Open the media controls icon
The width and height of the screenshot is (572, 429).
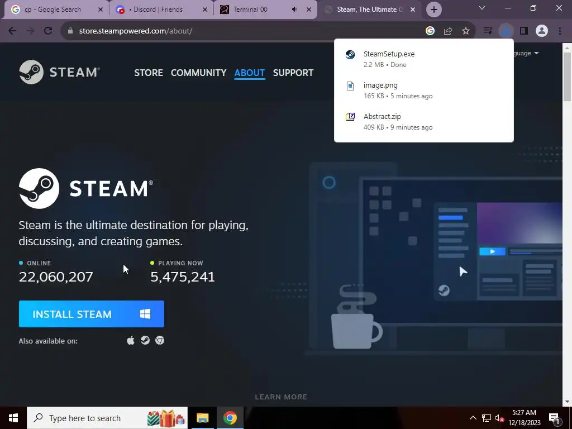coord(488,31)
